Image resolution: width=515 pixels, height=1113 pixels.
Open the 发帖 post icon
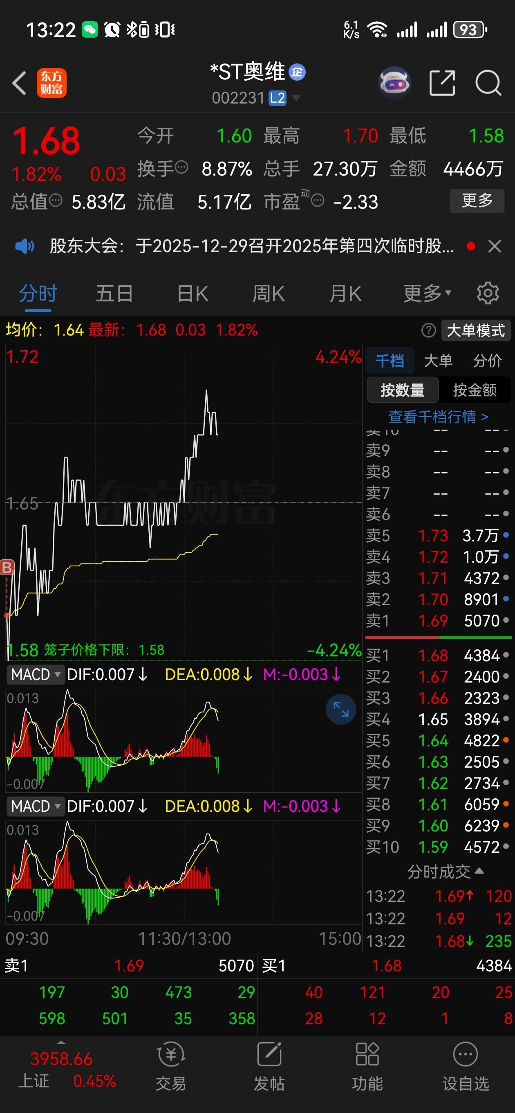pyautogui.click(x=269, y=1066)
